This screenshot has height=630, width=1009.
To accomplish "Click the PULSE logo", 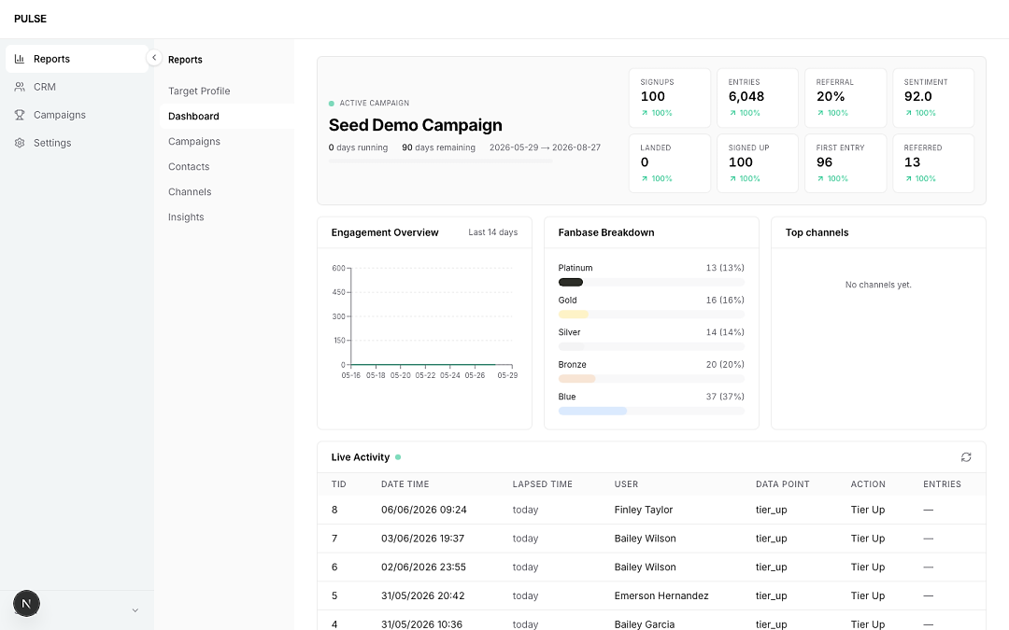I will tap(30, 19).
